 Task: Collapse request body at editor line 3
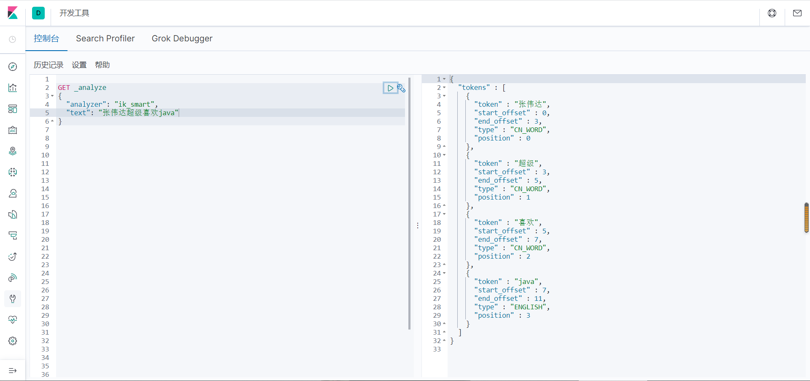[x=53, y=96]
